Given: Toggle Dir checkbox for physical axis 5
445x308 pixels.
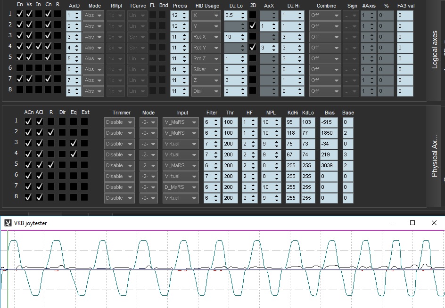Looking at the screenshot, I should 62,165.
